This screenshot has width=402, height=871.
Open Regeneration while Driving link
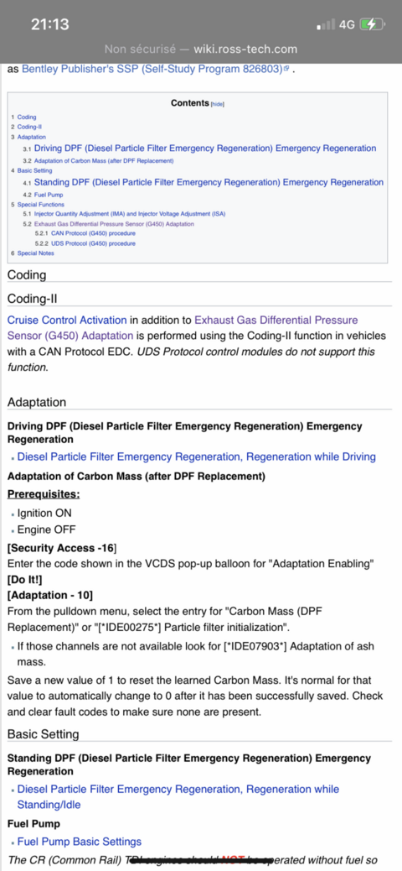[197, 456]
